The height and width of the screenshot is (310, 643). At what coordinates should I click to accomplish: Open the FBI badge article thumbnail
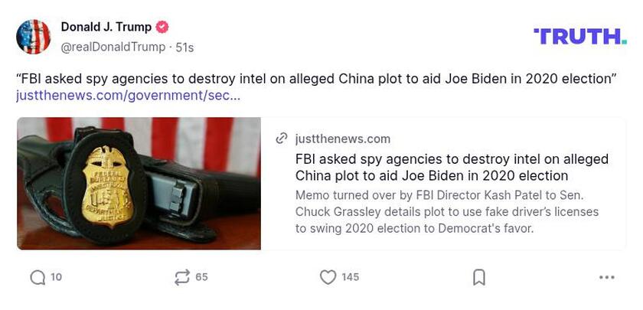[x=139, y=183]
